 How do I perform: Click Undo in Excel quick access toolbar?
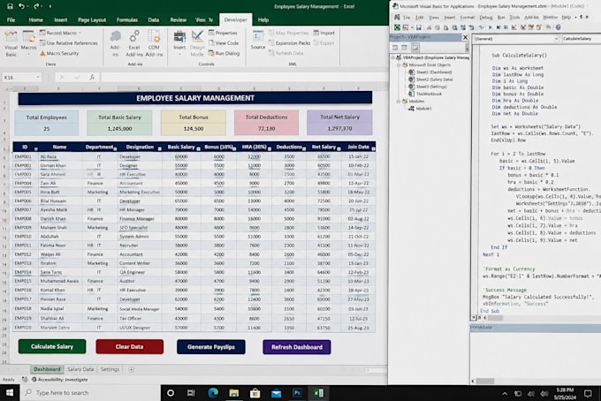[22, 6]
